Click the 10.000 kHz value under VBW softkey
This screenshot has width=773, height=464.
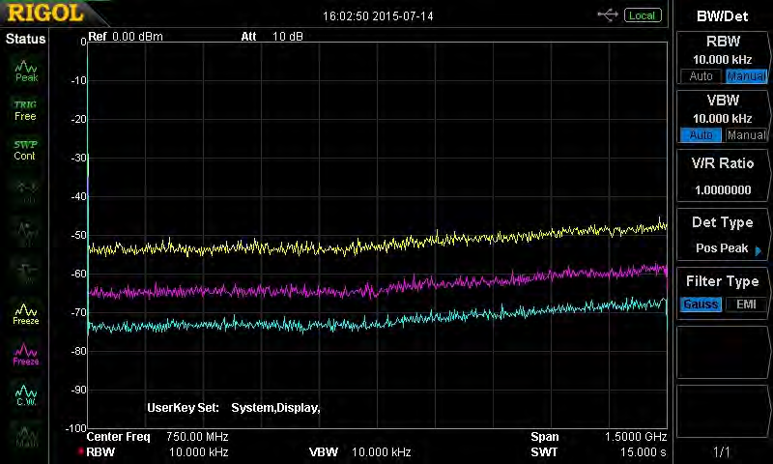point(722,119)
